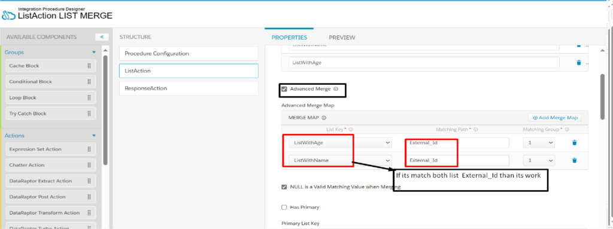The image size is (613, 229).
Task: Click drag handle on Cache Block
Action: 89,66
